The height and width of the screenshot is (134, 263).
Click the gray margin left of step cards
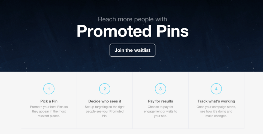(10, 101)
